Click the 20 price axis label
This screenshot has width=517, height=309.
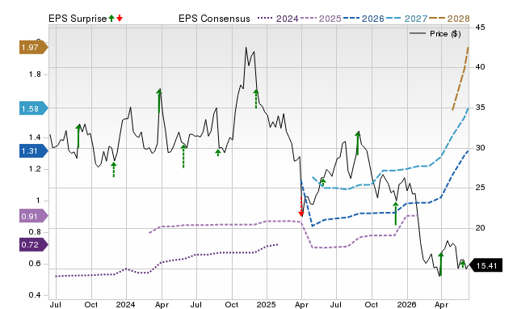point(481,228)
